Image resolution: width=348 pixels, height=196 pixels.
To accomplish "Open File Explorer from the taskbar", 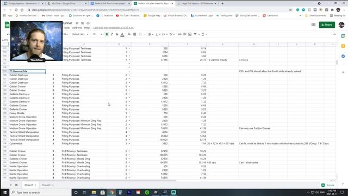I will click(x=94, y=192).
